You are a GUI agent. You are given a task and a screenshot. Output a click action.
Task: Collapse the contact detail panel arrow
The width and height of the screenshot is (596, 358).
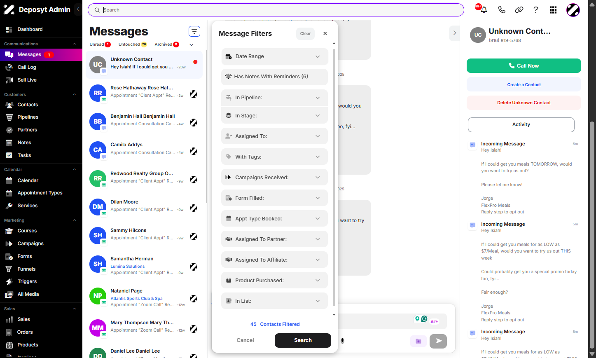[454, 33]
